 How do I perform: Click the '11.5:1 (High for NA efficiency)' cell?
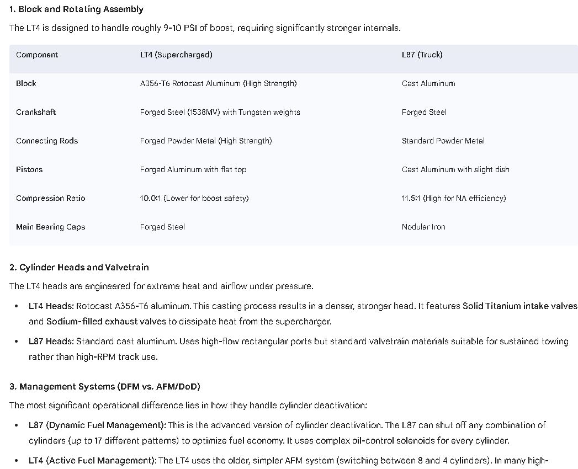pos(454,199)
